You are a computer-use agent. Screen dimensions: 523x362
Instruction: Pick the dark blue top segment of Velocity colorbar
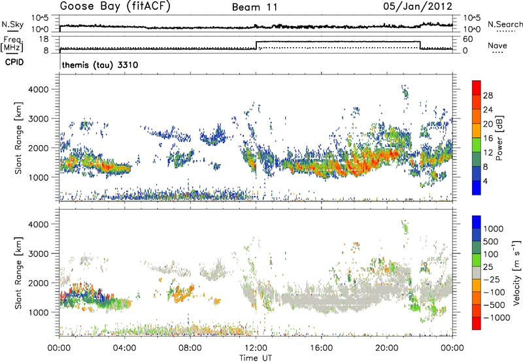coord(477,222)
